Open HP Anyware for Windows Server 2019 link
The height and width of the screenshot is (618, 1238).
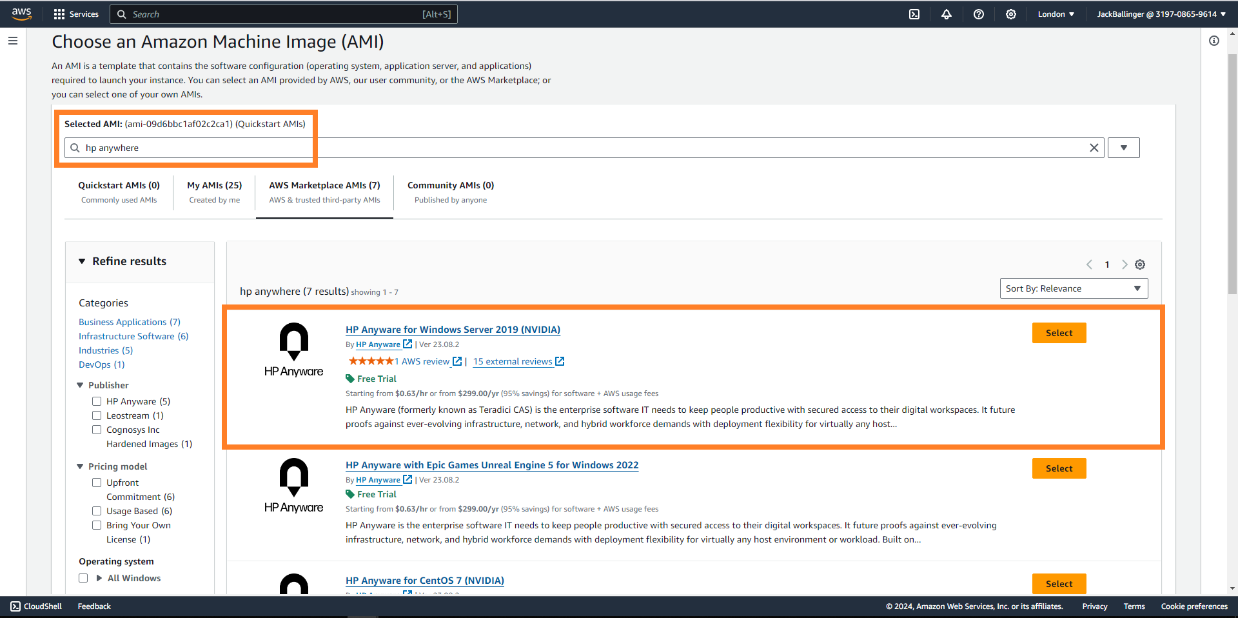453,330
